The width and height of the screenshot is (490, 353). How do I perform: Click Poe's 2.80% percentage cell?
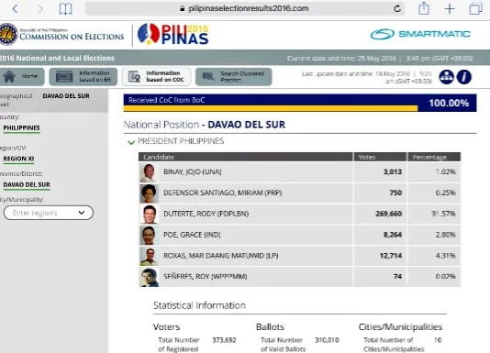tap(434, 235)
